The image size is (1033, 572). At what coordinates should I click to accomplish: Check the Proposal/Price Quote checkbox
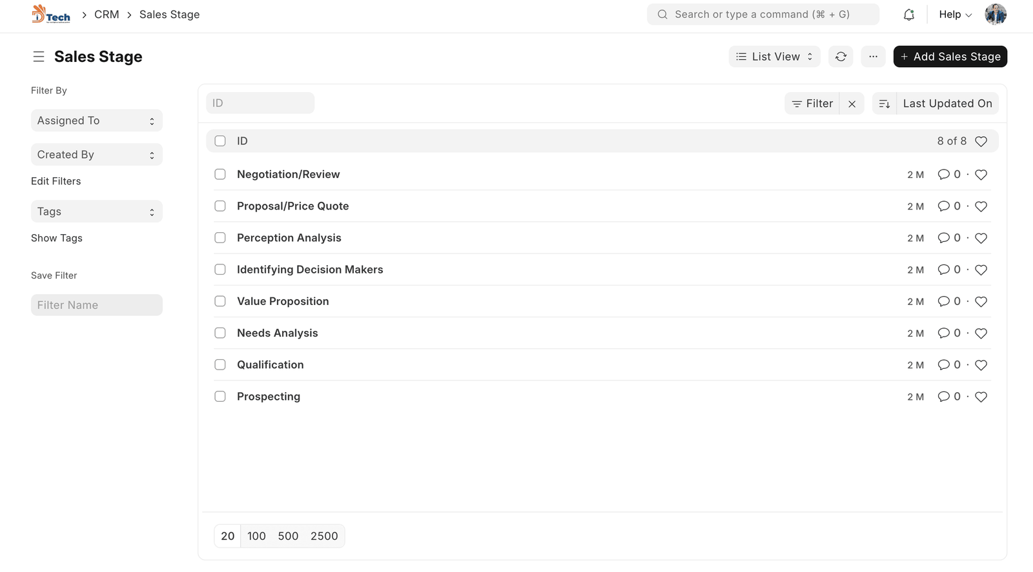[x=220, y=206]
